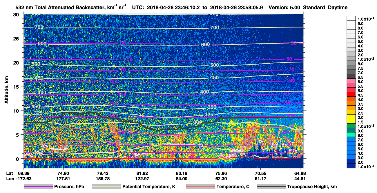377x193 pixels.
Task: Click longitude value 62.30
Action: coord(221,179)
